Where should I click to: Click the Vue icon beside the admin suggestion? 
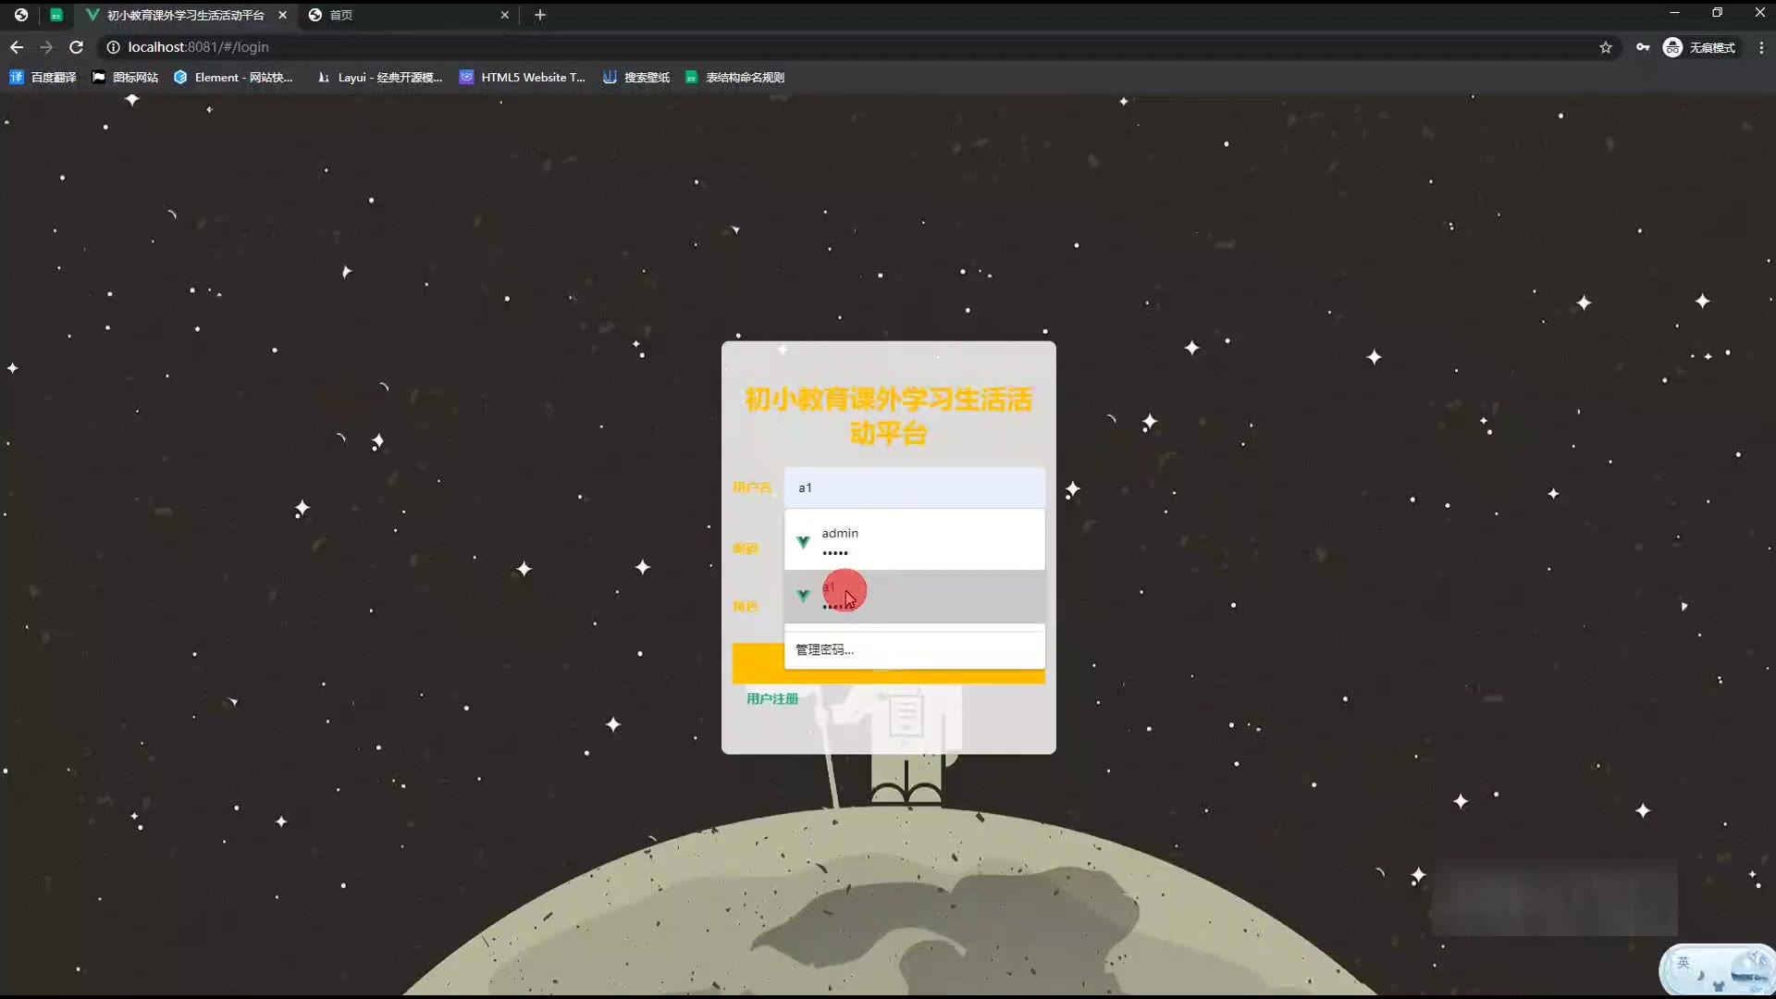[x=803, y=542]
